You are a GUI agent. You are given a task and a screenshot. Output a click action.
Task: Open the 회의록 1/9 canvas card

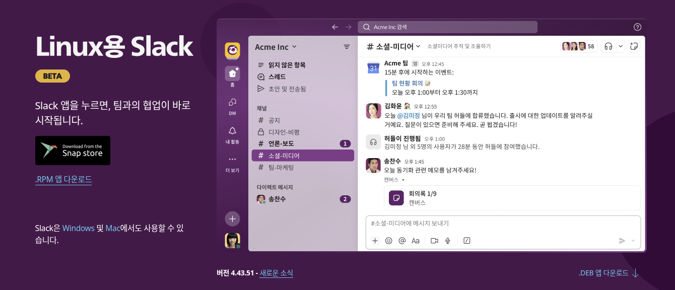pyautogui.click(x=512, y=198)
